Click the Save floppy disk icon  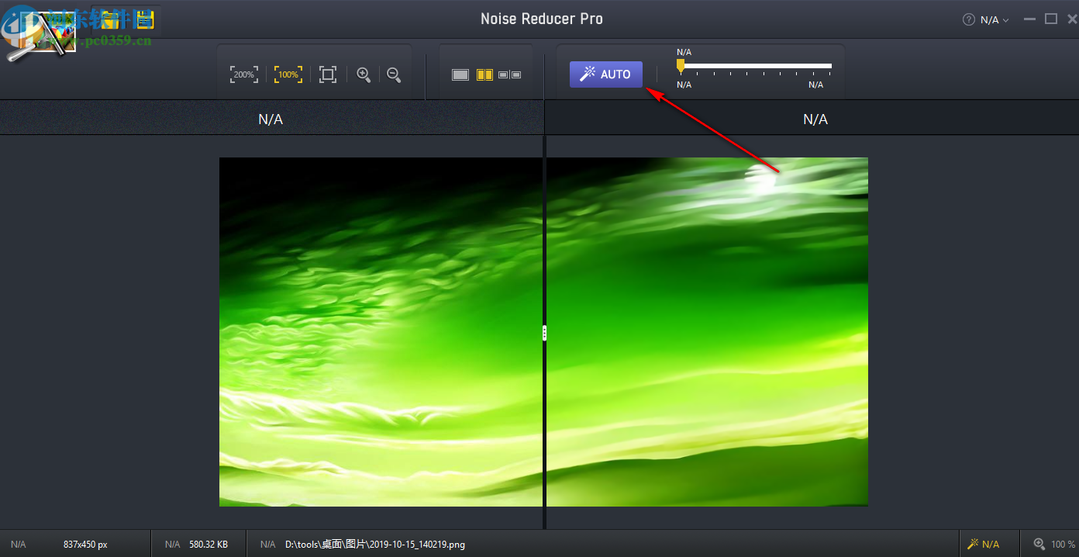click(x=145, y=19)
